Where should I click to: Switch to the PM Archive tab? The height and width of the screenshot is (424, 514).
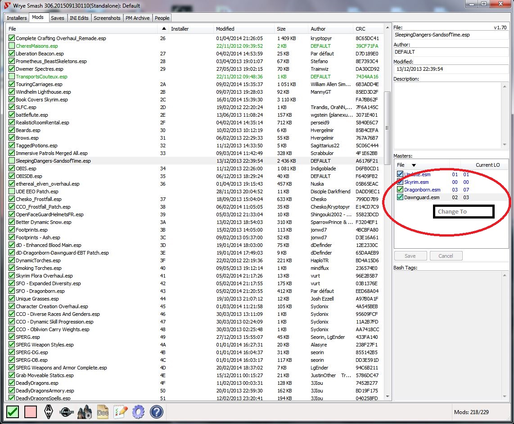click(x=137, y=18)
